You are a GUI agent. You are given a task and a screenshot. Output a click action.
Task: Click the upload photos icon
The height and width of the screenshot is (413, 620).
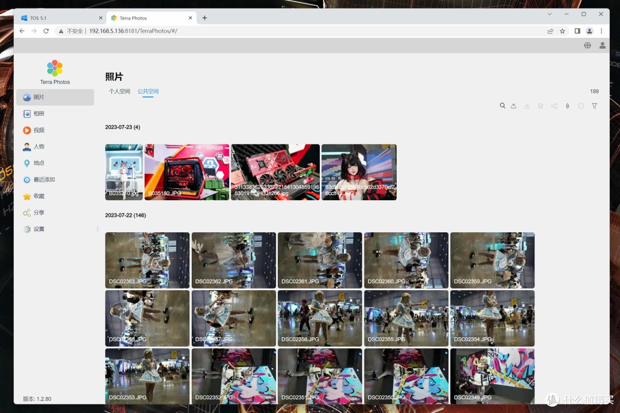coord(513,106)
